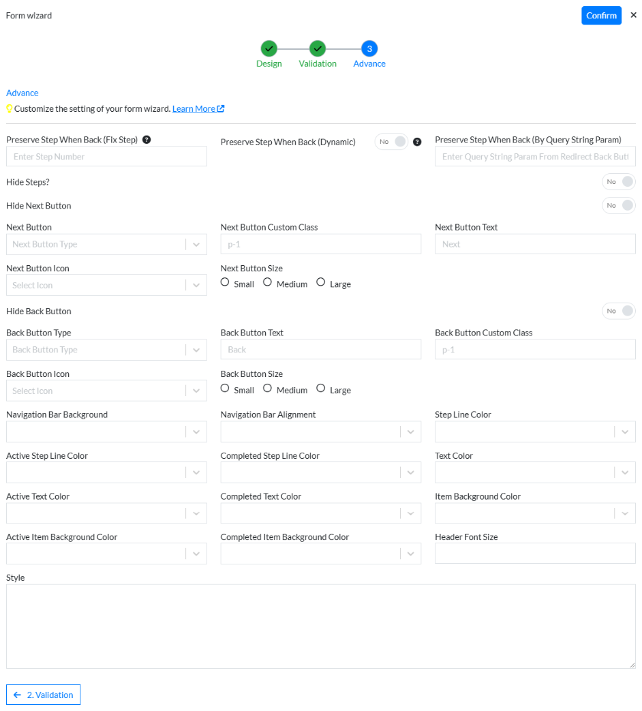
Task: Click the lightbulb tip icon
Action: (10, 108)
